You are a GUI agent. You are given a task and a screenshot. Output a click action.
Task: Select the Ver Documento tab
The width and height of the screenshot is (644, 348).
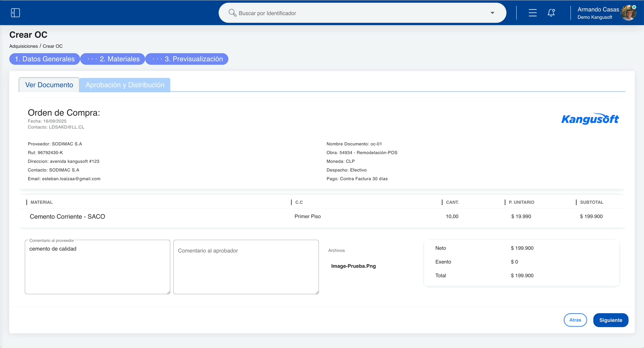coord(49,85)
